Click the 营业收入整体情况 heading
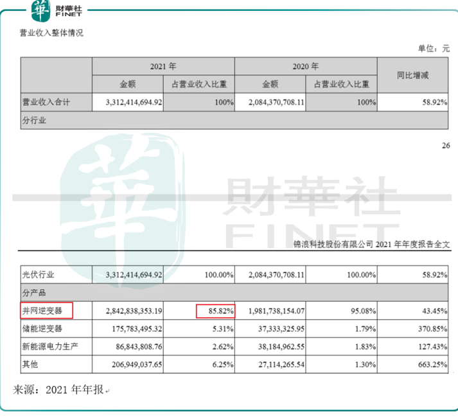Screen dimensions: 458x420 pyautogui.click(x=52, y=33)
